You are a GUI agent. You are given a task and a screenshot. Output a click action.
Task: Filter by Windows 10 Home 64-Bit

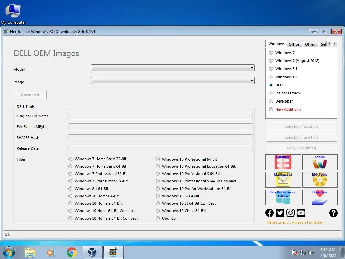94,196
